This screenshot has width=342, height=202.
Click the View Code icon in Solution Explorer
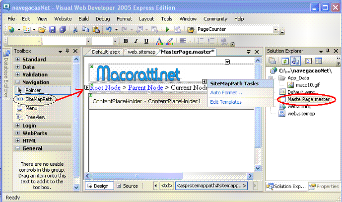(308, 61)
